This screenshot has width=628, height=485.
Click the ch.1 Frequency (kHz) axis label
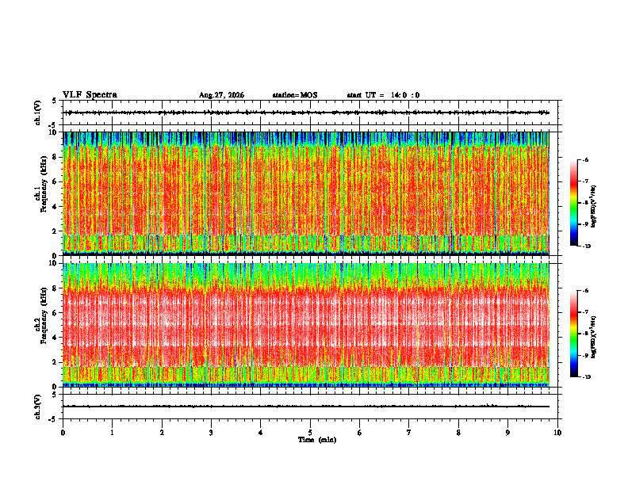(x=42, y=193)
